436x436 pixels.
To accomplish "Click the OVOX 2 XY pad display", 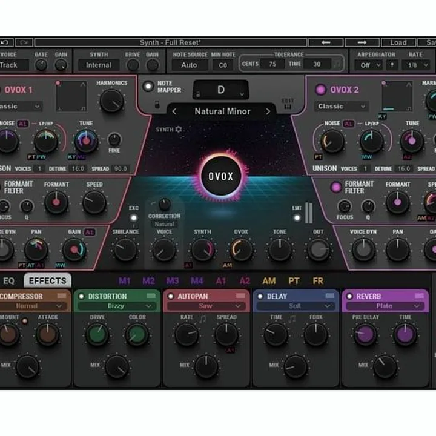I will (397, 96).
